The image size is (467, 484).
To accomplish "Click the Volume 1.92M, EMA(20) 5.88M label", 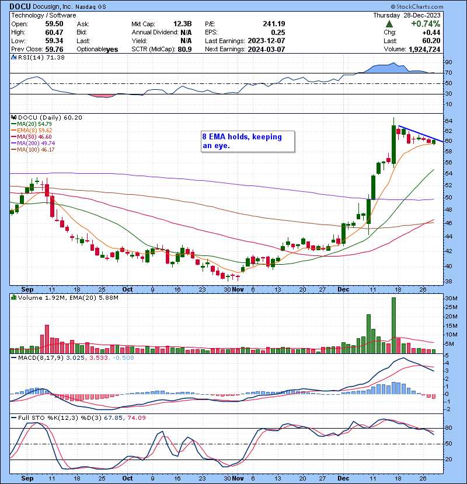I will [68, 297].
